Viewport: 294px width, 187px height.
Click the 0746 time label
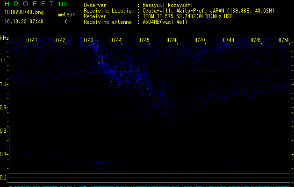coord(172,40)
